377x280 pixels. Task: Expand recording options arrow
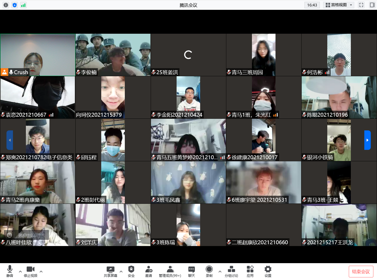click(x=220, y=271)
